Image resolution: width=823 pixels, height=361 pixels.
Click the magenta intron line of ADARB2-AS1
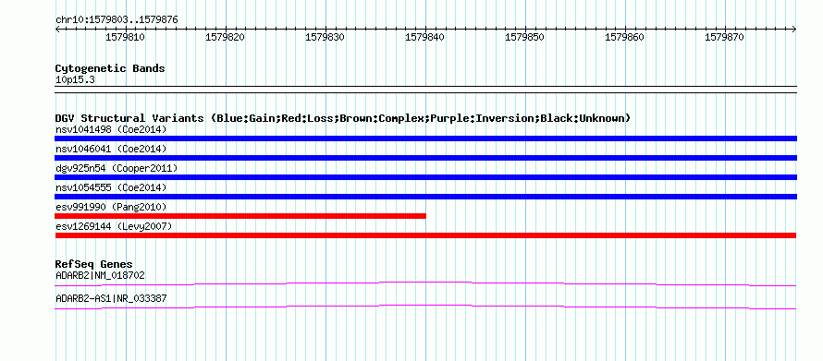pyautogui.click(x=425, y=307)
